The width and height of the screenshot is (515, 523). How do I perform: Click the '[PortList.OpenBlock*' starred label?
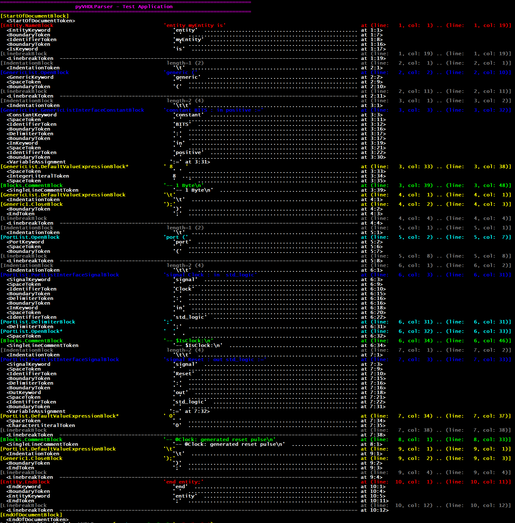tap(31, 331)
